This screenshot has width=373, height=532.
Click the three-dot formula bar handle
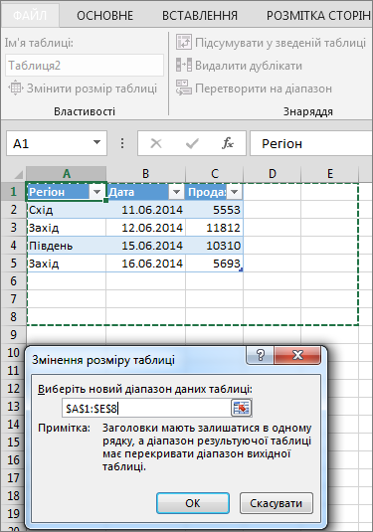pyautogui.click(x=122, y=143)
